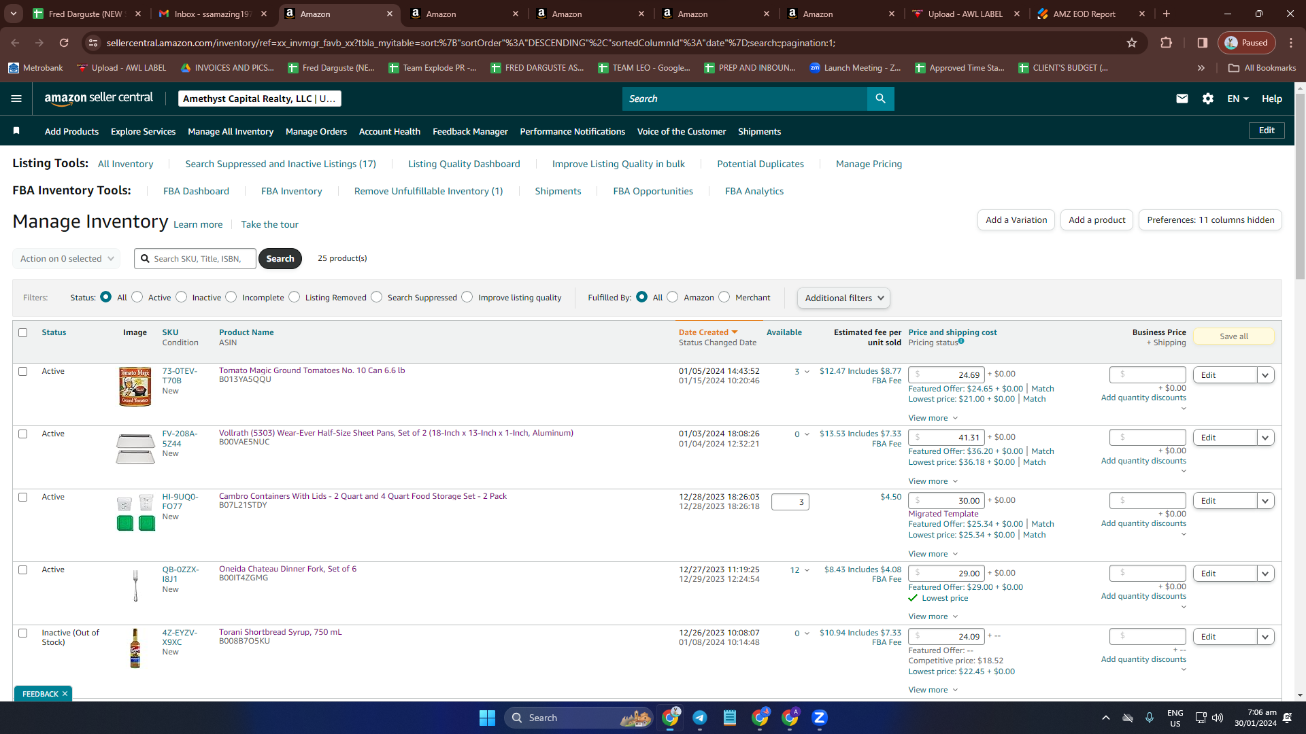Open the Torani Shortbread Syrup thumbnail
Screen dimensions: 1306x734
pyautogui.click(x=135, y=648)
